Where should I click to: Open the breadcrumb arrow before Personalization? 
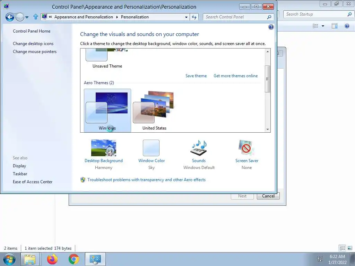point(117,17)
